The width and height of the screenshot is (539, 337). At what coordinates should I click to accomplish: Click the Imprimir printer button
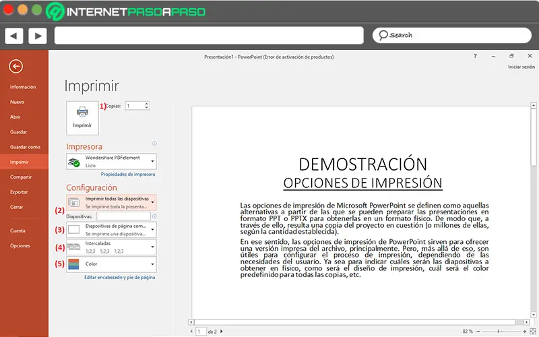(x=82, y=118)
